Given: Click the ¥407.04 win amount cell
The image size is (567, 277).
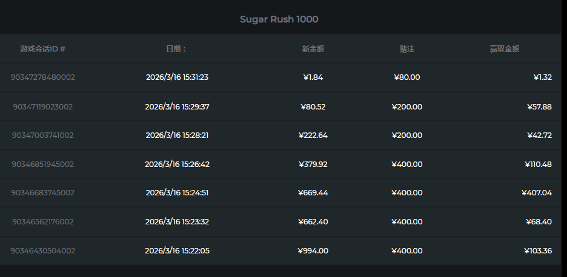Looking at the screenshot, I should [x=536, y=193].
